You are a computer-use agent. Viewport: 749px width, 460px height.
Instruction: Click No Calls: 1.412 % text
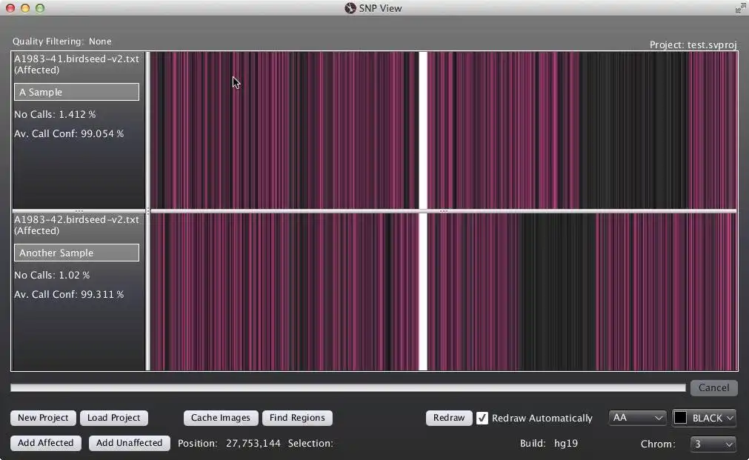click(x=55, y=115)
